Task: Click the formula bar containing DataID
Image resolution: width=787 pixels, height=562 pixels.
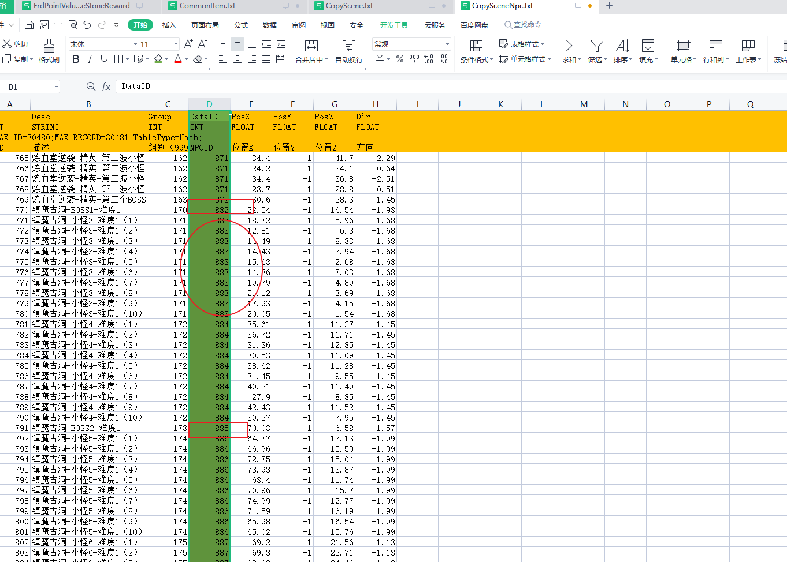Action: [x=451, y=86]
